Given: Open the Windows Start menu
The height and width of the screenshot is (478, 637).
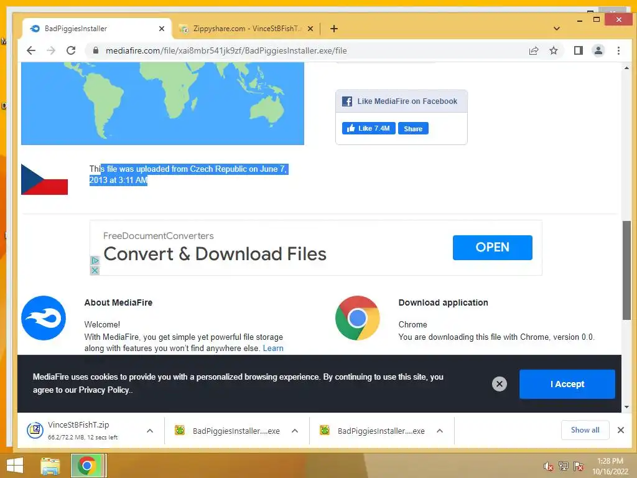Looking at the screenshot, I should pyautogui.click(x=15, y=466).
